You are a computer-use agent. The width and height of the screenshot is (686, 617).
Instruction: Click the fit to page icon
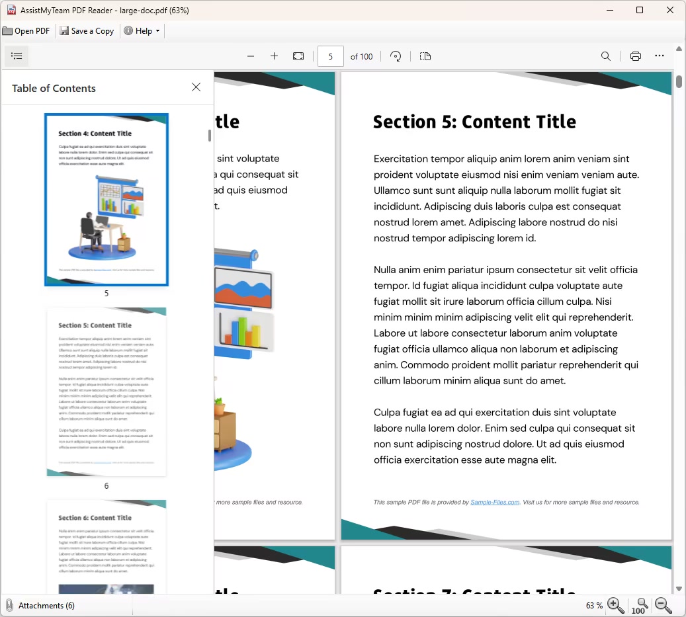pos(298,56)
